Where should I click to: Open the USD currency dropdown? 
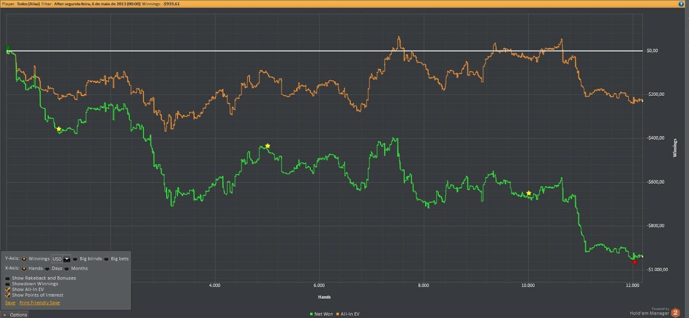(x=67, y=259)
